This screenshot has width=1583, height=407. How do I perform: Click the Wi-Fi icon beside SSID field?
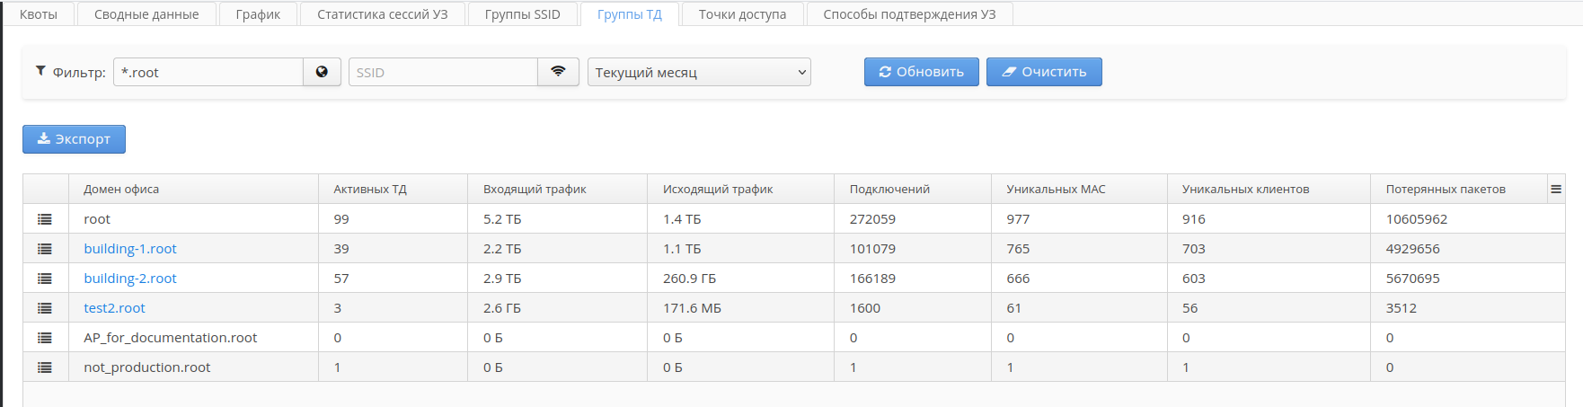(x=558, y=72)
